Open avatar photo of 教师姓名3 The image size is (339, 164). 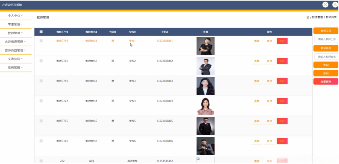coord(205,86)
